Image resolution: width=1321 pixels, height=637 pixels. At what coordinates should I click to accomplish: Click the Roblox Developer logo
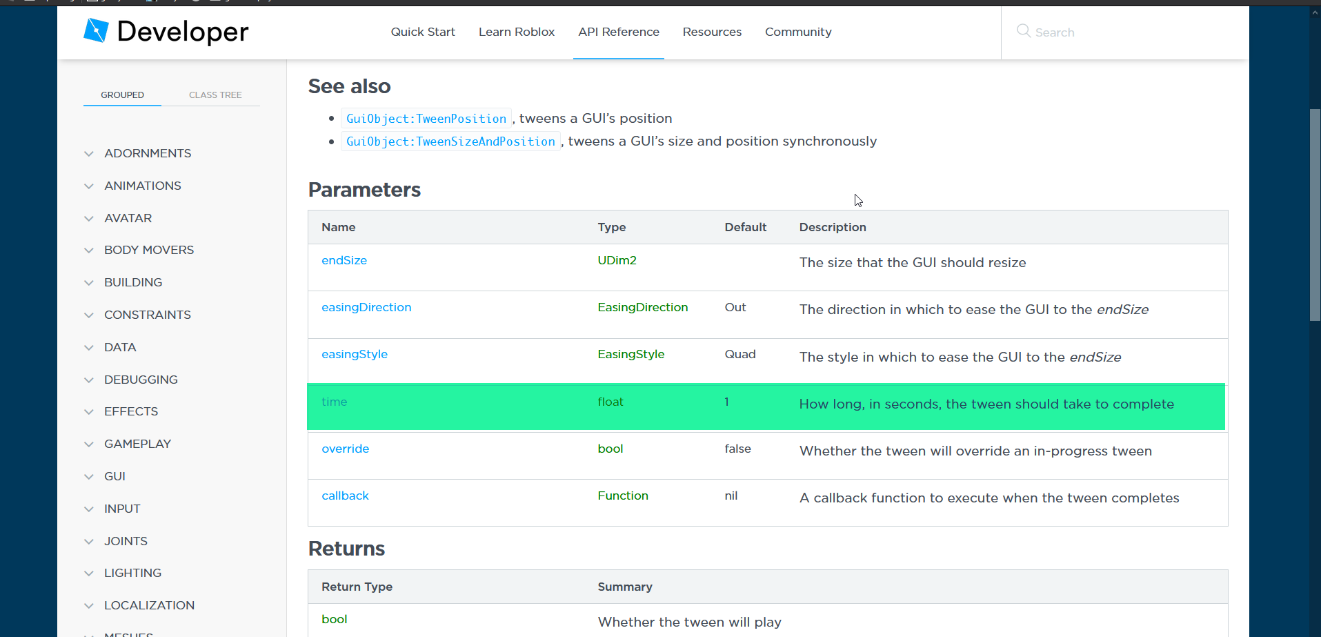coord(166,32)
